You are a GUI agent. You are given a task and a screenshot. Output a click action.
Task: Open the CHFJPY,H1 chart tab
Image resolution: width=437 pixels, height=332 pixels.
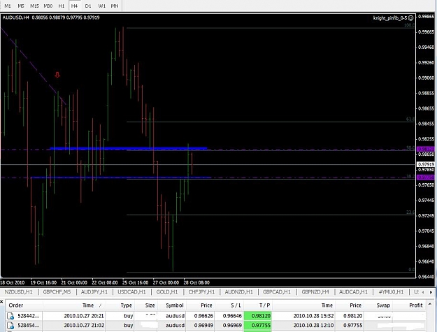[x=201, y=292]
